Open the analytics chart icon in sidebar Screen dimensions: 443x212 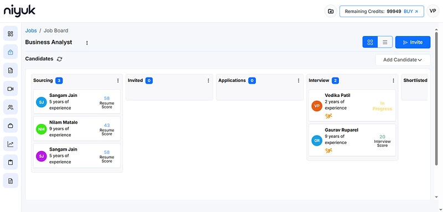tap(11, 144)
